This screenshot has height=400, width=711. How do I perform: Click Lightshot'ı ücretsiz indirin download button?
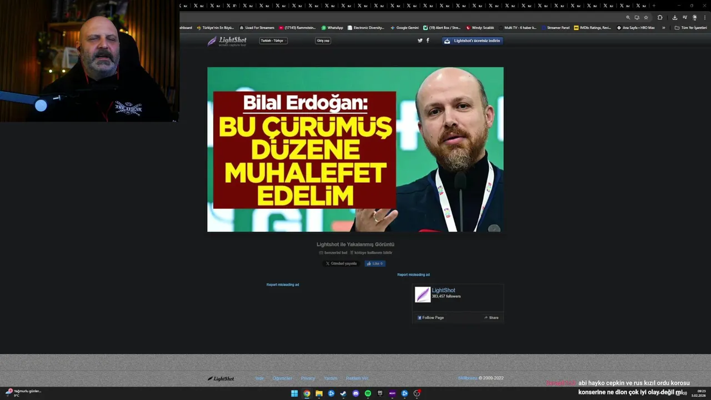point(473,41)
